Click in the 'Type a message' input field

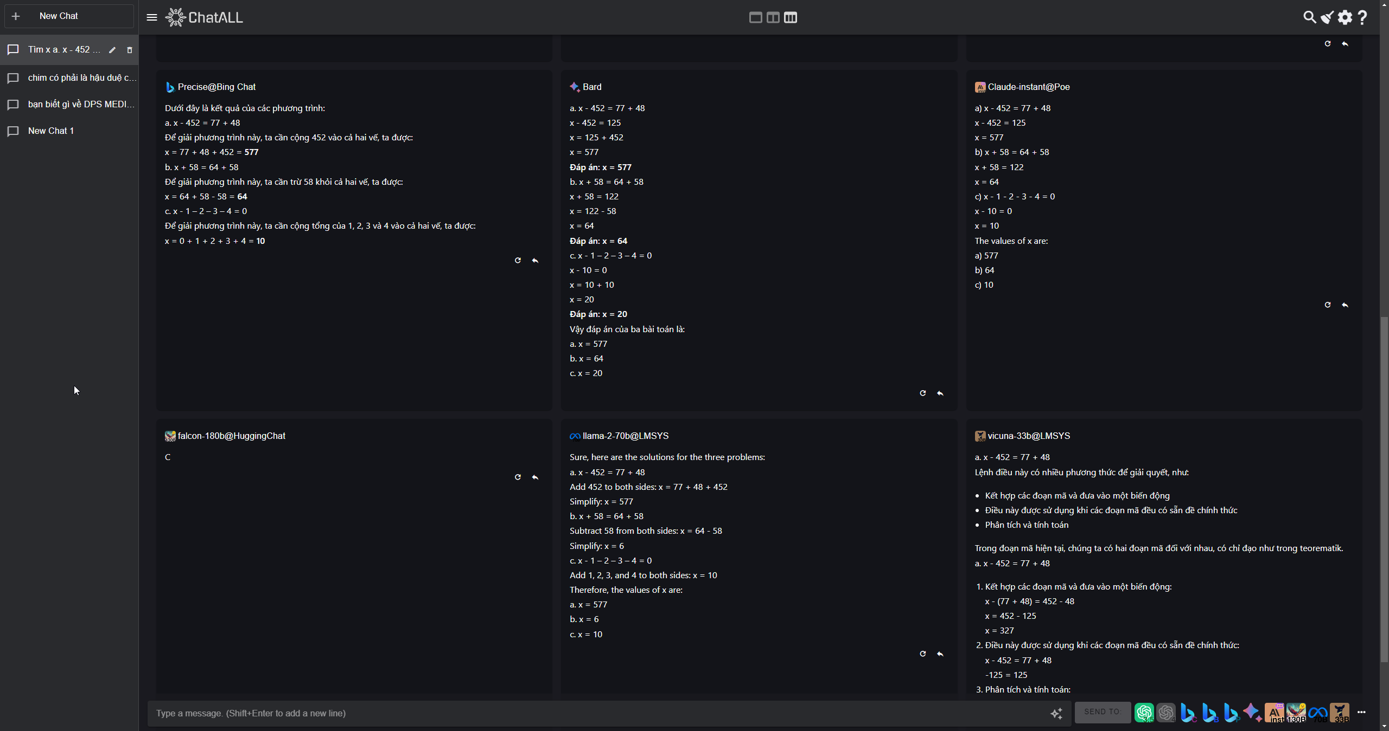pyautogui.click(x=597, y=713)
